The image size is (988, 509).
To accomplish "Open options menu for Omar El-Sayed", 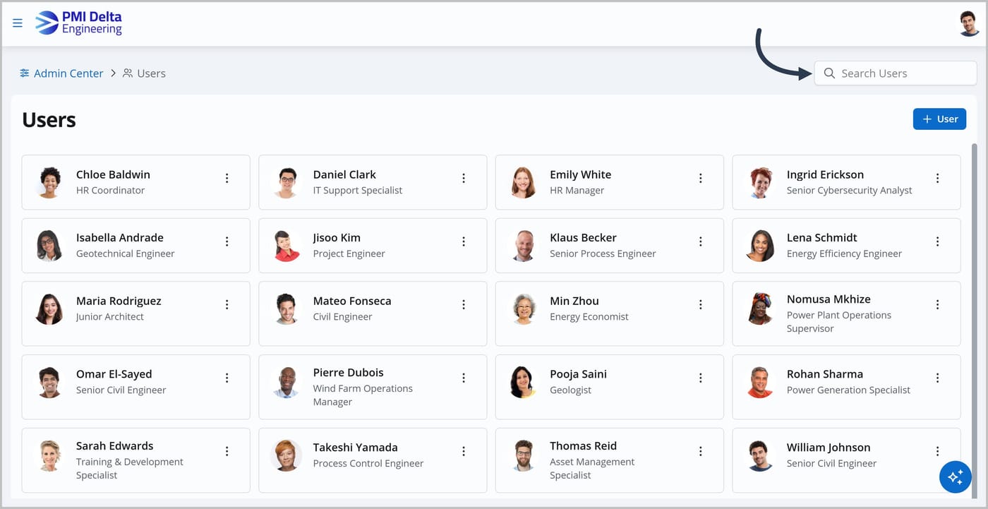I will tap(227, 378).
